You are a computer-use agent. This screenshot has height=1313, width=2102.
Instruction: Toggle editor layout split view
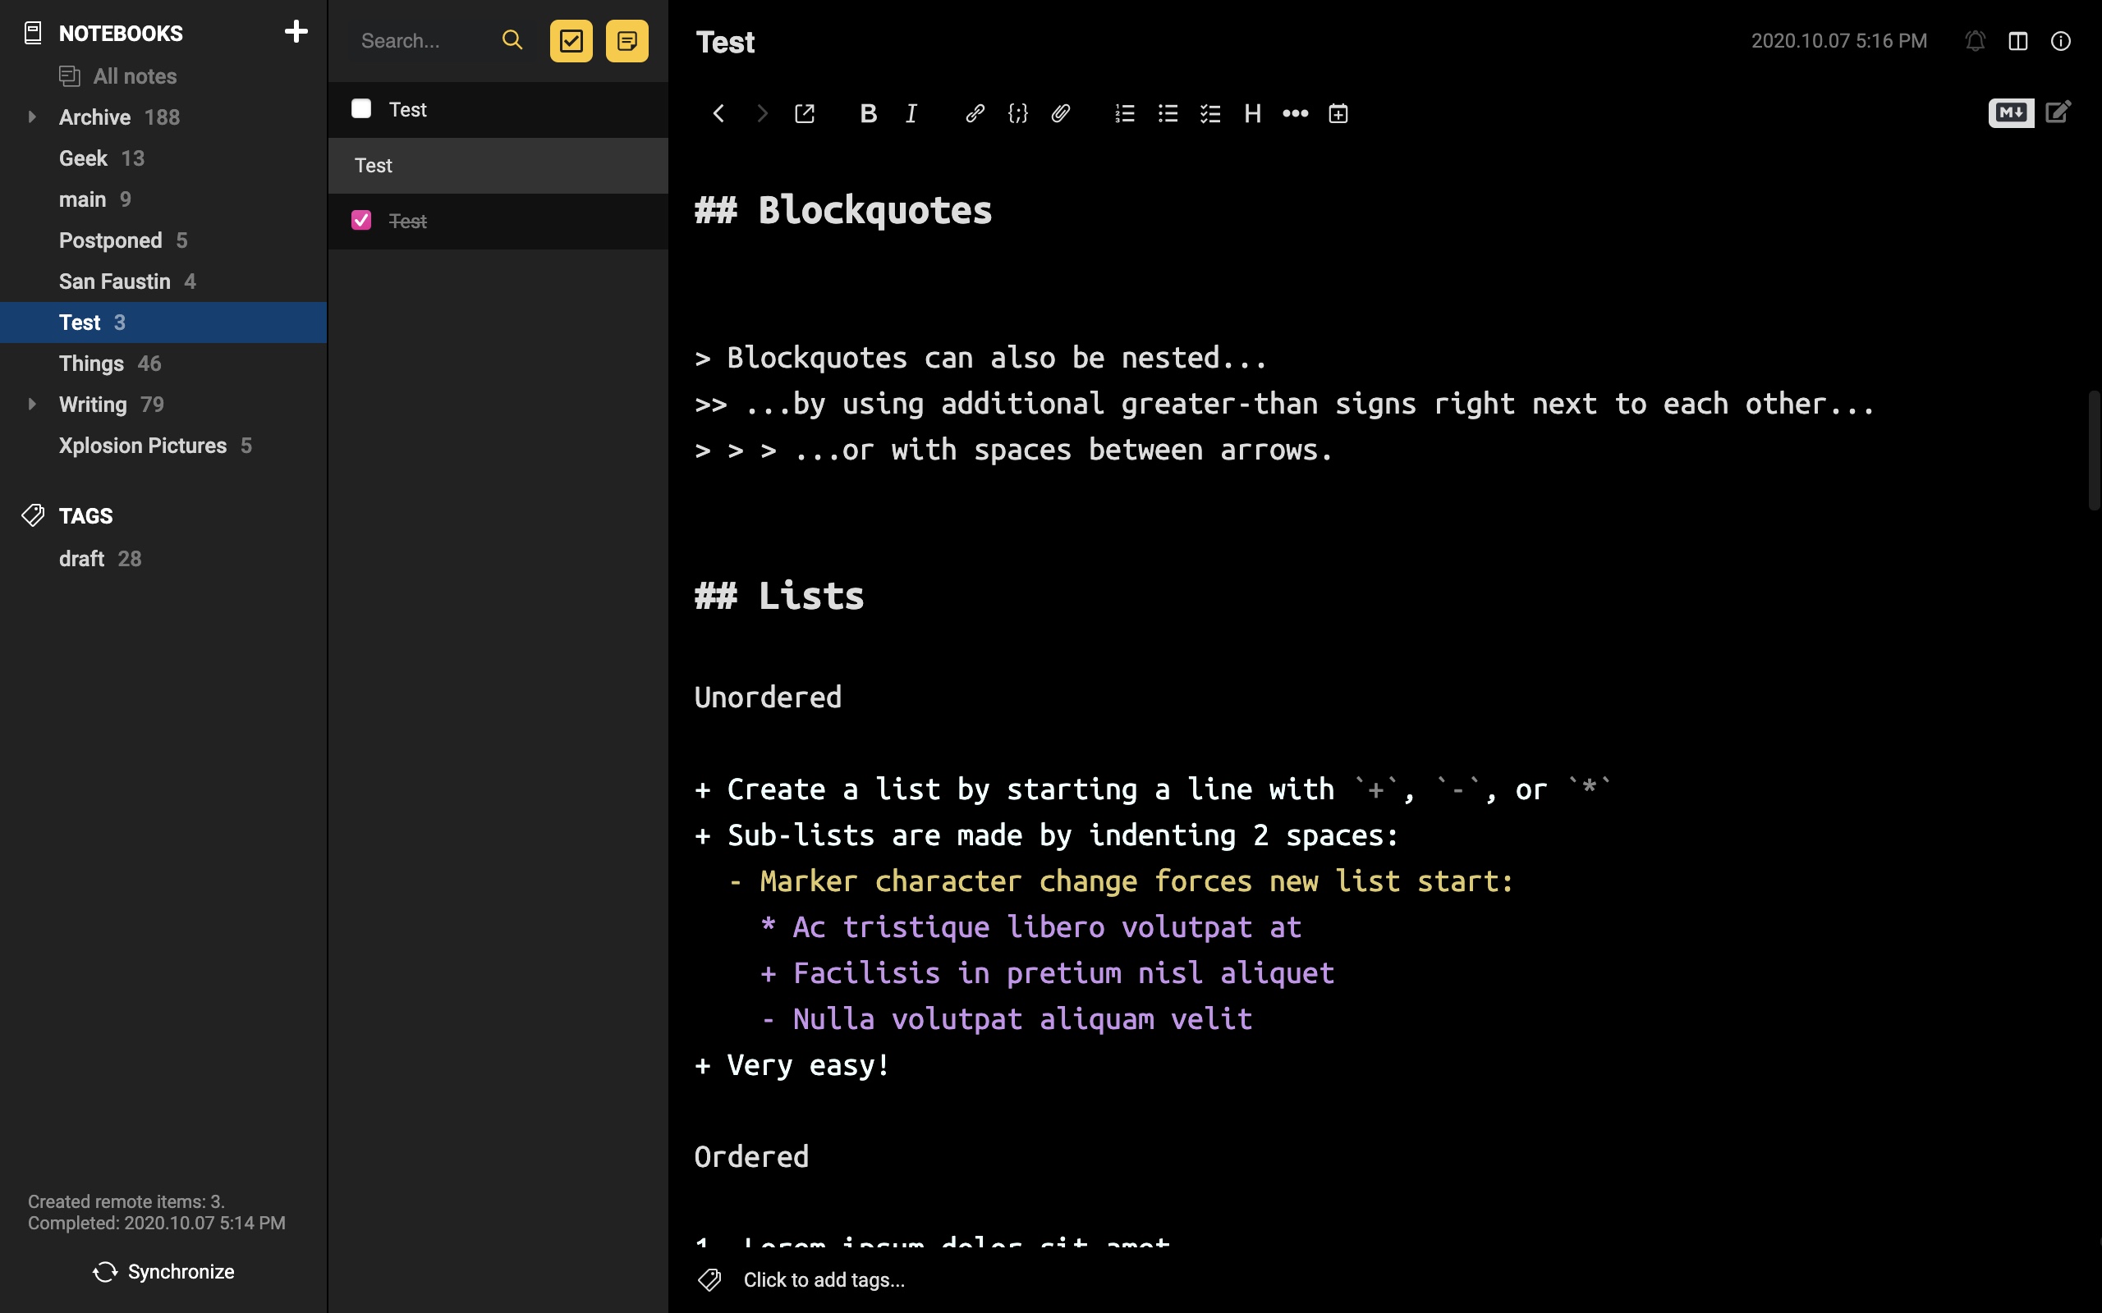(x=2017, y=41)
